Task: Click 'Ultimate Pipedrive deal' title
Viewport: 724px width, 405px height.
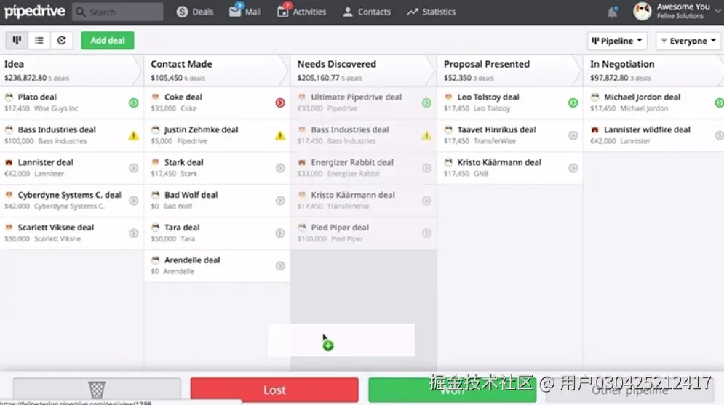Action: pos(356,97)
